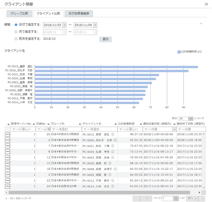Switch to the グループ比較 tab

point(19,14)
